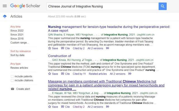Click author J Jing in third result
The image size is (179, 111).
(x=95, y=93)
